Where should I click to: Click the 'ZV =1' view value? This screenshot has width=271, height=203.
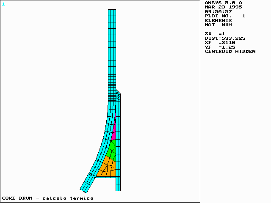215,34
